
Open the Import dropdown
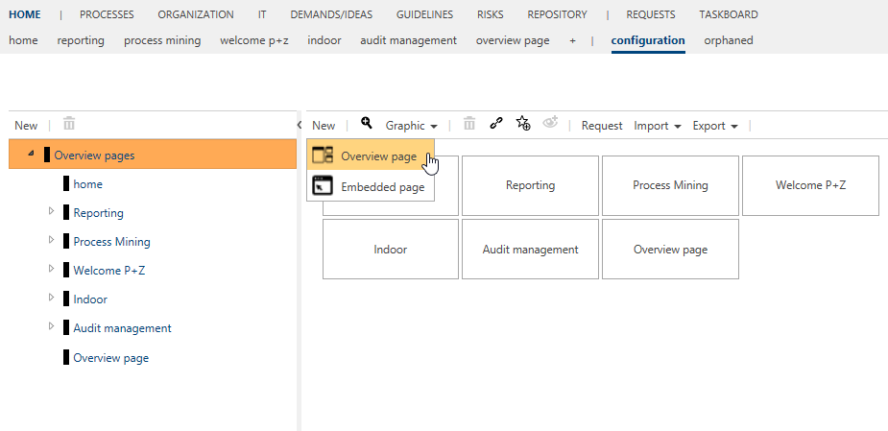(x=657, y=126)
